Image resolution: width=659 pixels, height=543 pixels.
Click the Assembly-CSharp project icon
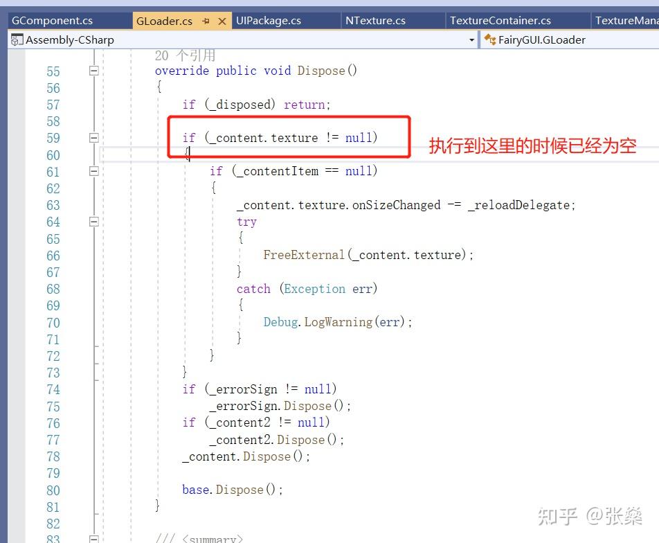point(17,40)
